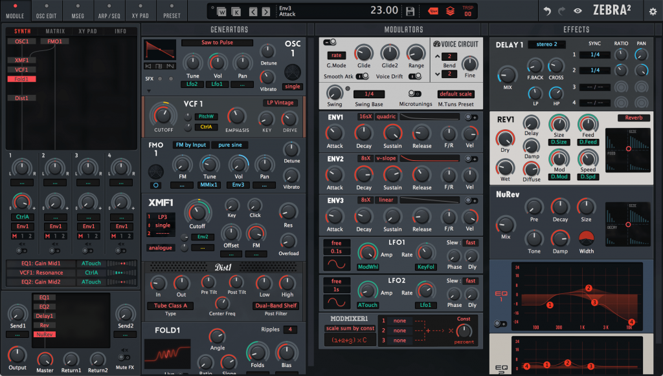Viewport: 663px width, 376px height.
Task: Open the Tube Class A distortion type dropdown
Action: tap(170, 306)
